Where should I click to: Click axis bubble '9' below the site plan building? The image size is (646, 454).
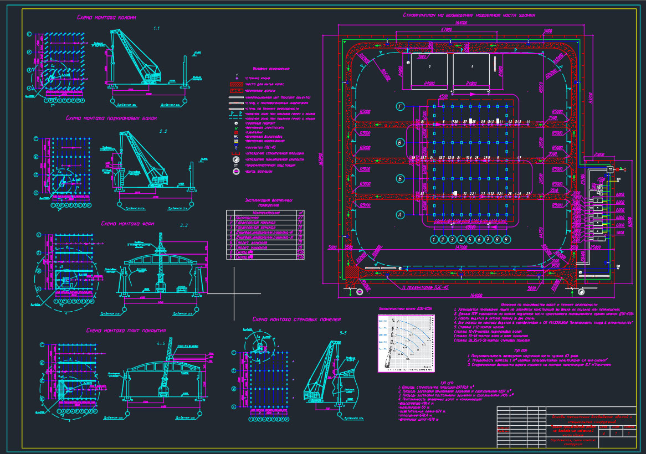pyautogui.click(x=506, y=239)
